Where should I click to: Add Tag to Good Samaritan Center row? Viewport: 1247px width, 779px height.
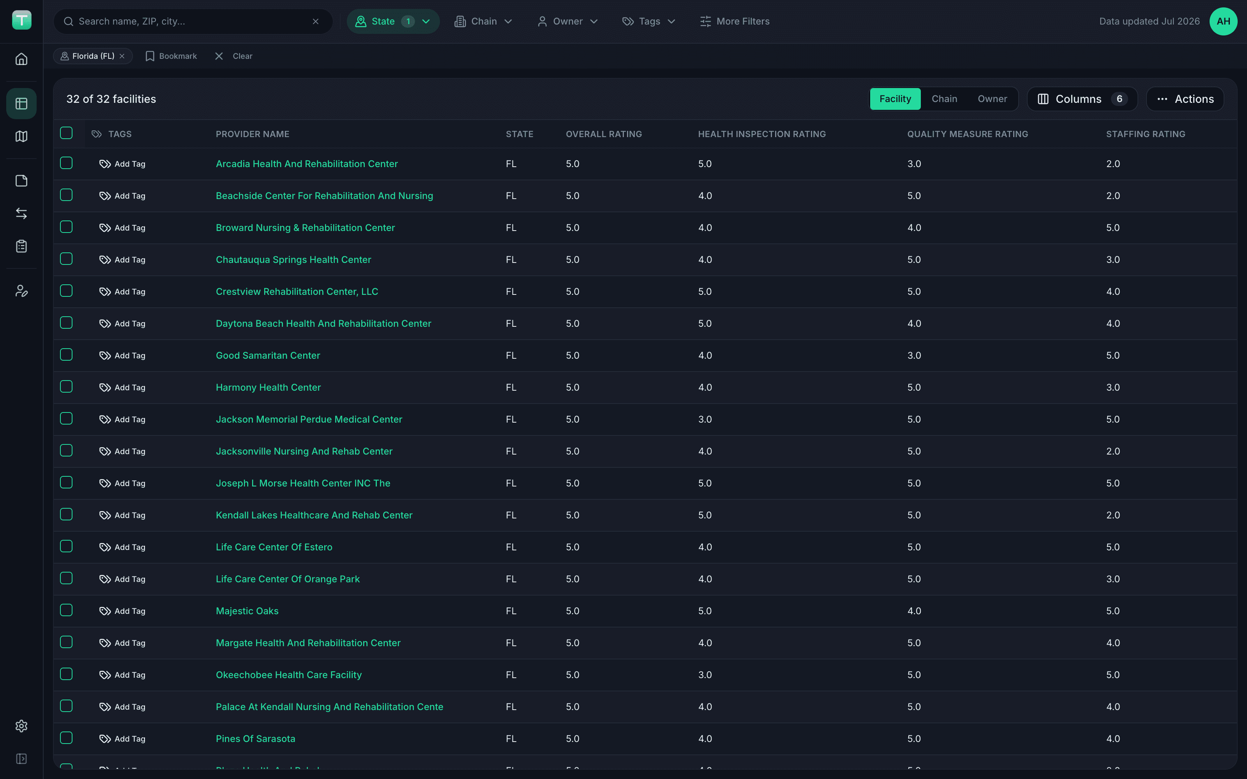[x=122, y=356]
